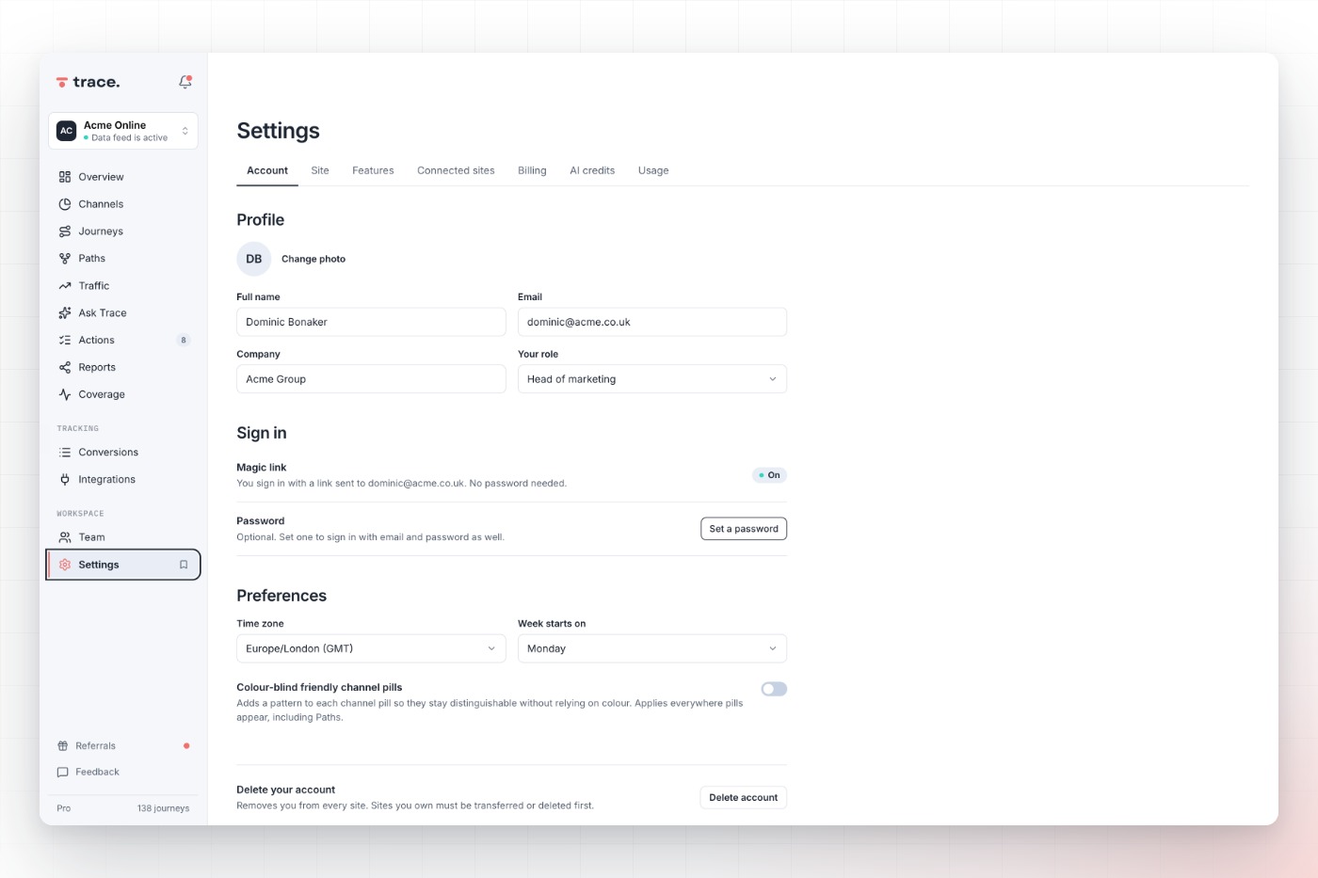
Task: Switch to the Site tab
Action: 320,170
